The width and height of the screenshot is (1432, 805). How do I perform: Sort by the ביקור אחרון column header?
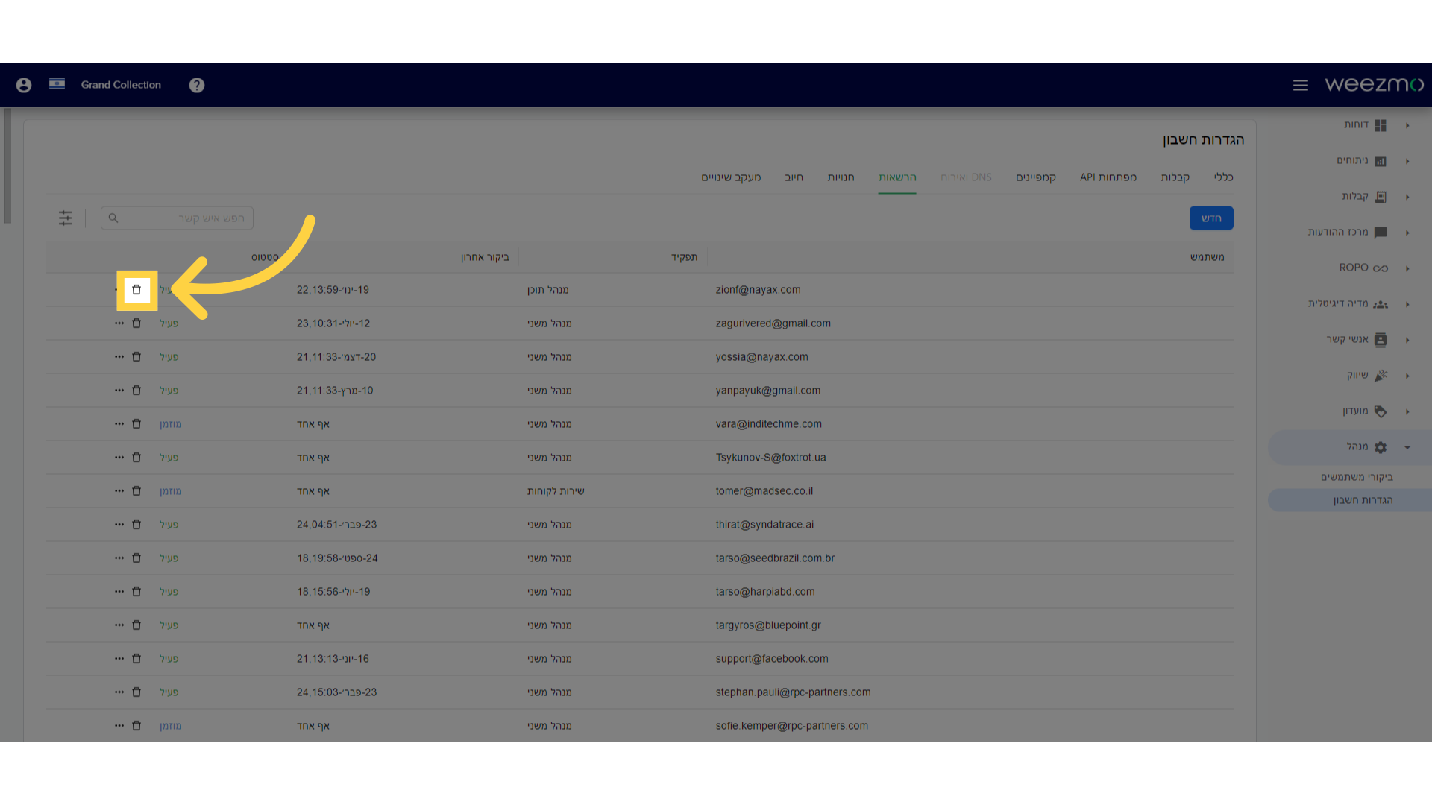click(485, 257)
